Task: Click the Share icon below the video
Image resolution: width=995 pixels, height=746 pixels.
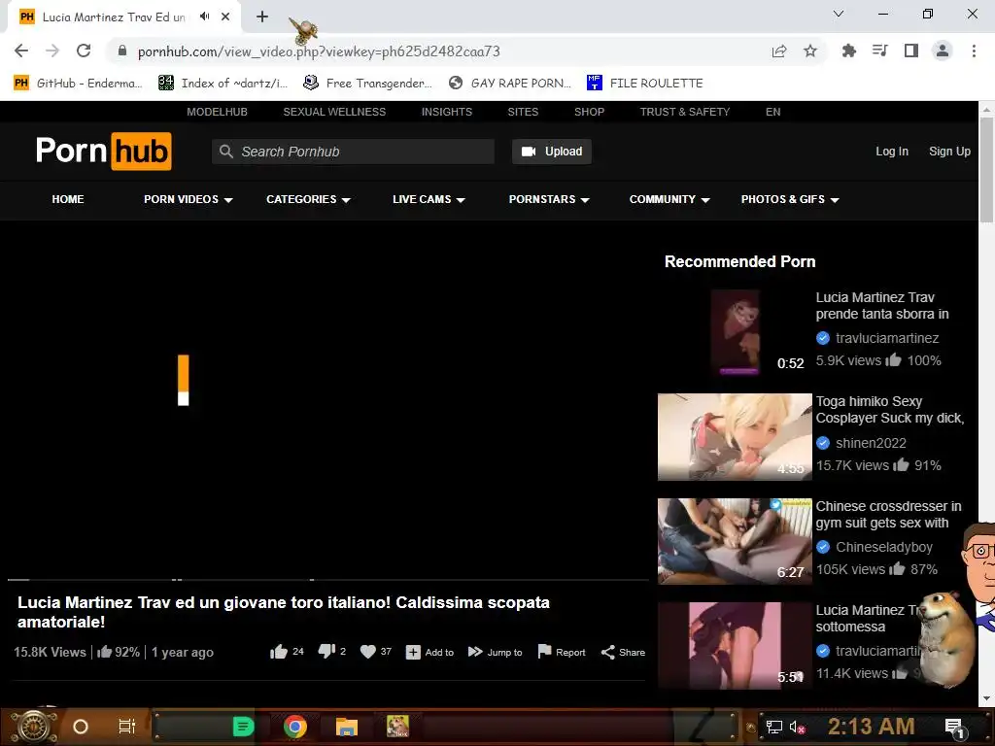Action: click(608, 652)
